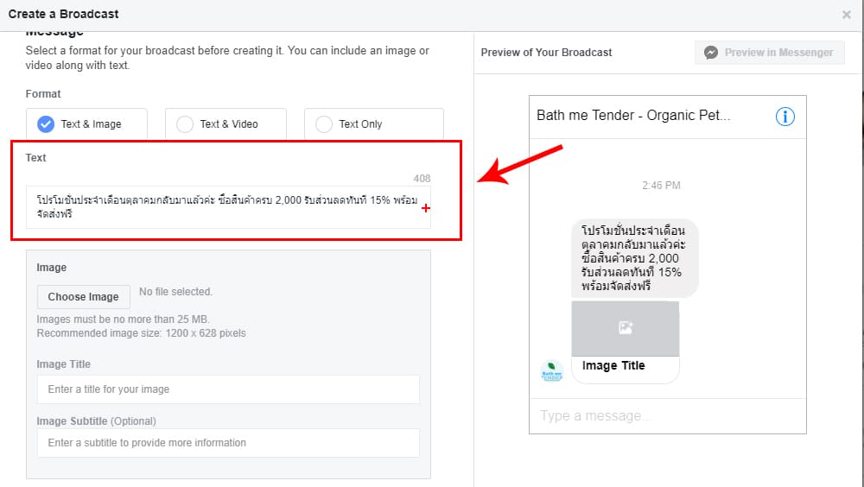Screen dimensions: 864x487
Task: Click the Preview in Messenger button
Action: pos(769,53)
